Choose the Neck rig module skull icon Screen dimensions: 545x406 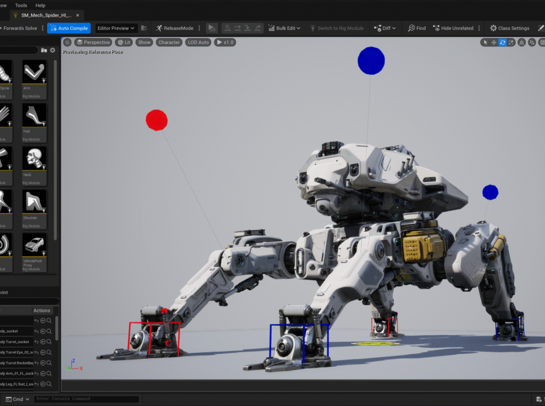point(34,158)
